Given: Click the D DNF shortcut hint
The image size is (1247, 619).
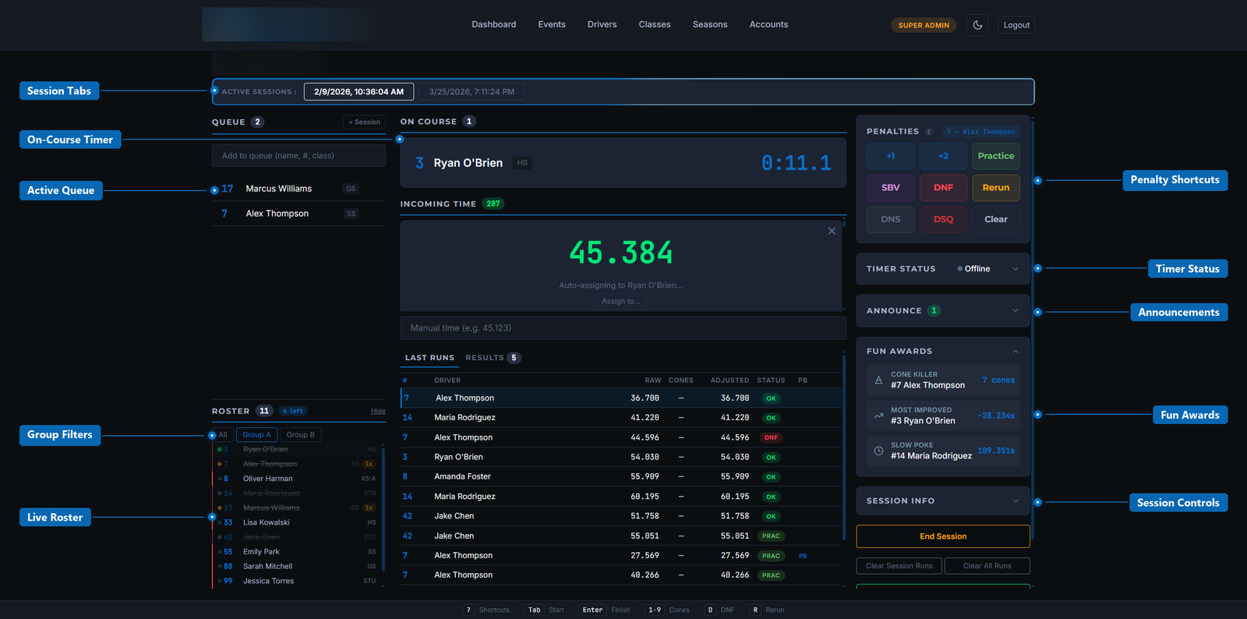Looking at the screenshot, I should pyautogui.click(x=720, y=610).
